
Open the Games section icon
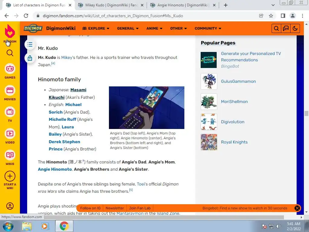[x=10, y=69]
